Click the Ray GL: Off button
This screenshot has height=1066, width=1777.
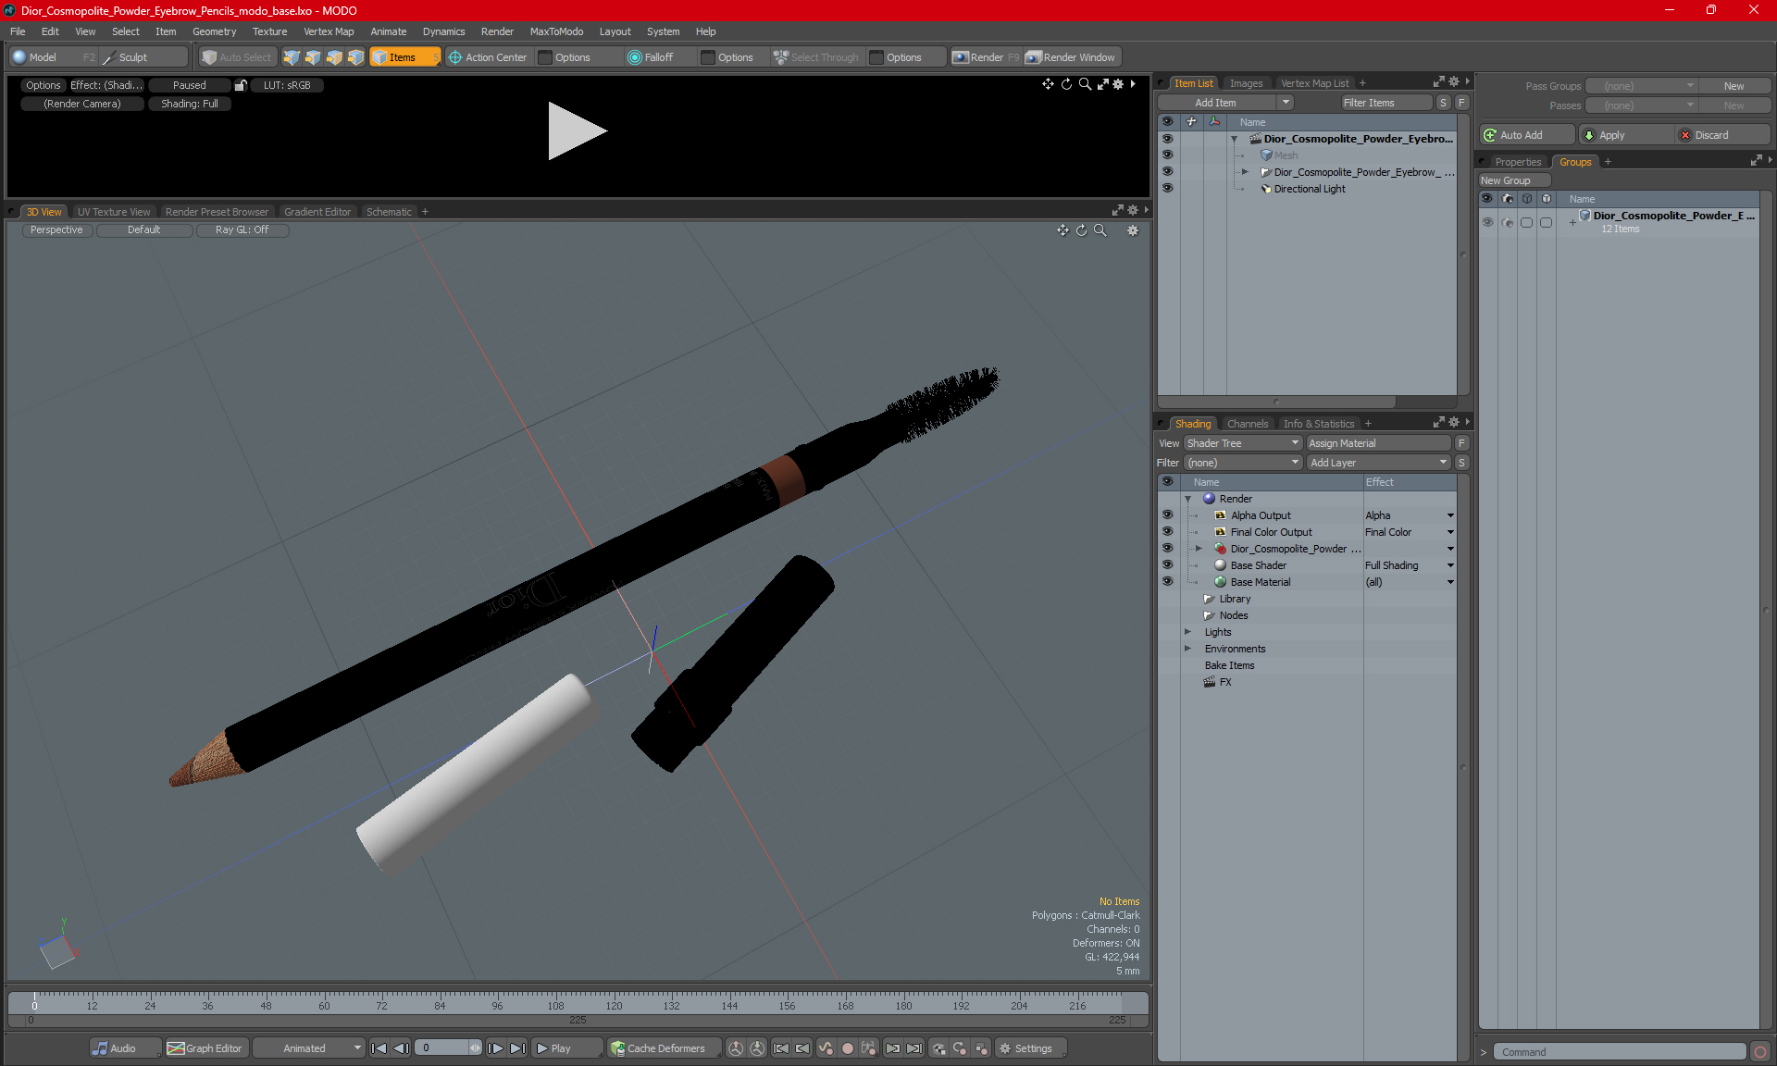tap(242, 229)
